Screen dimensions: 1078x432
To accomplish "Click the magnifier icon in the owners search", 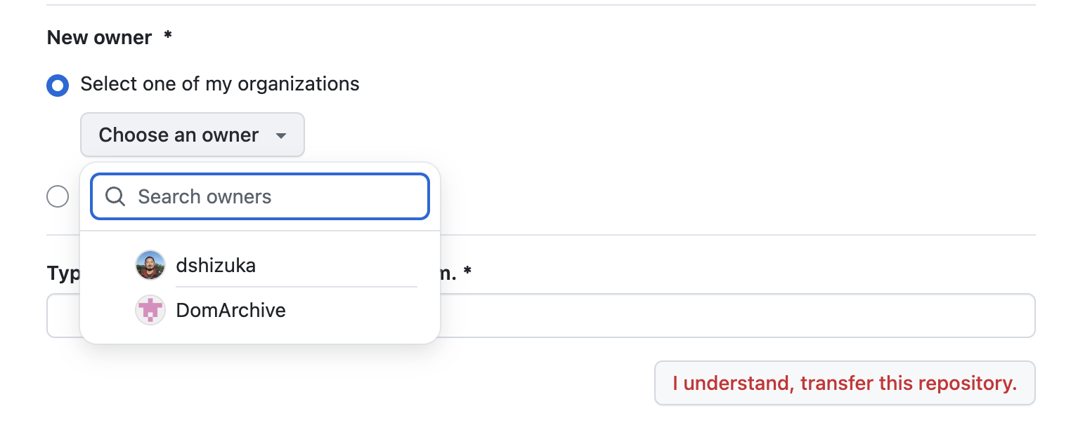I will pyautogui.click(x=115, y=196).
